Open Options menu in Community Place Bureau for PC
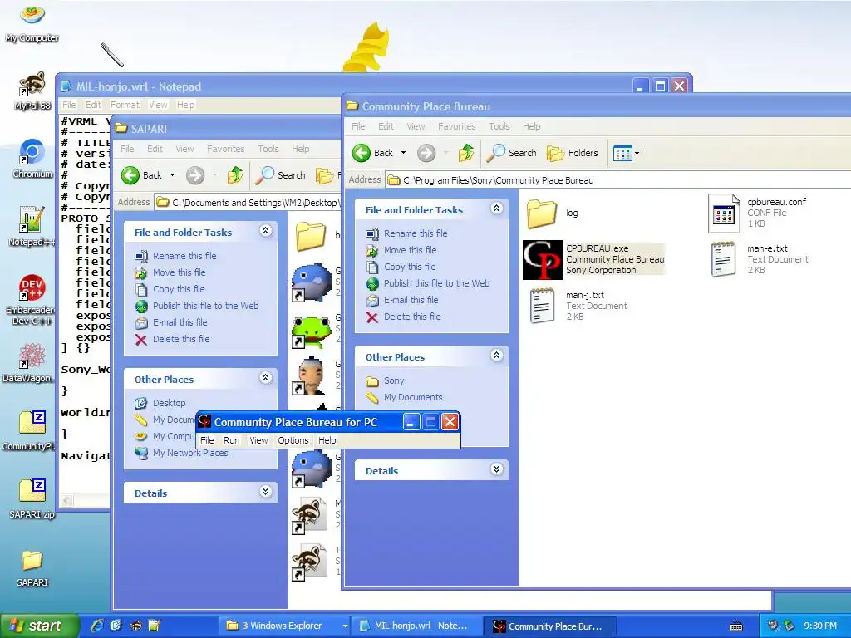The width and height of the screenshot is (851, 638). click(x=293, y=440)
